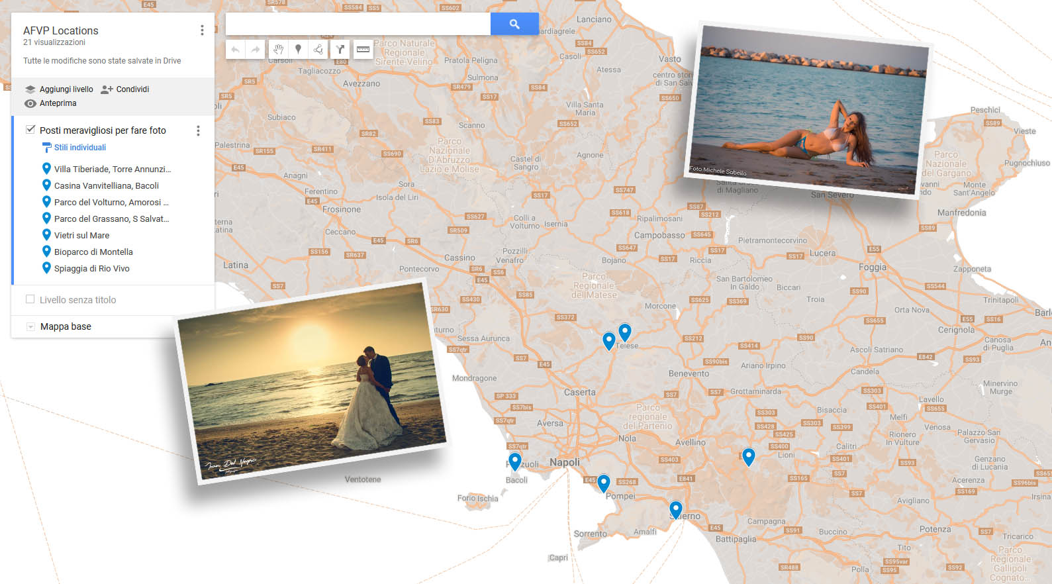This screenshot has height=584, width=1052.
Task: Expand the Mappa base dropdown arrow
Action: pos(30,326)
